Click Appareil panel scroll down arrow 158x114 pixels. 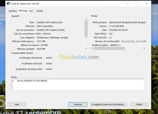pos(86,48)
